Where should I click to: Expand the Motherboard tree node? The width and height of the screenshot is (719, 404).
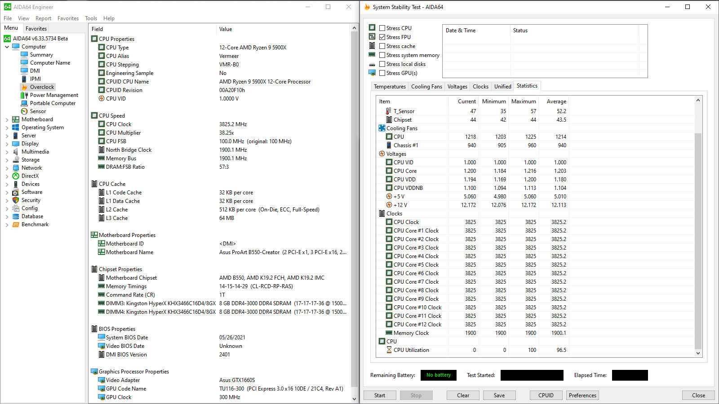(x=7, y=119)
